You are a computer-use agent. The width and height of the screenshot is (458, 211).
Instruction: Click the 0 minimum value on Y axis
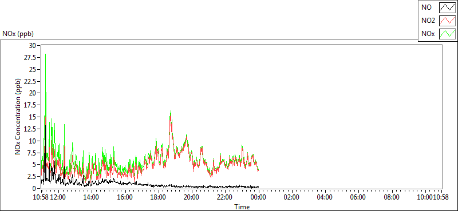pyautogui.click(x=34, y=188)
